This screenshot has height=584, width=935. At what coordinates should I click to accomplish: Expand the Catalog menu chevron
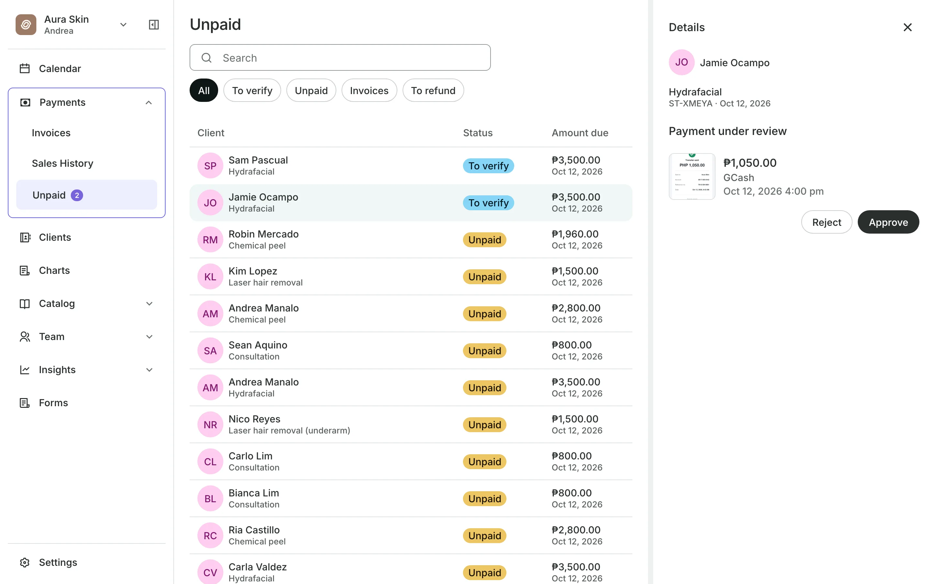click(x=150, y=304)
